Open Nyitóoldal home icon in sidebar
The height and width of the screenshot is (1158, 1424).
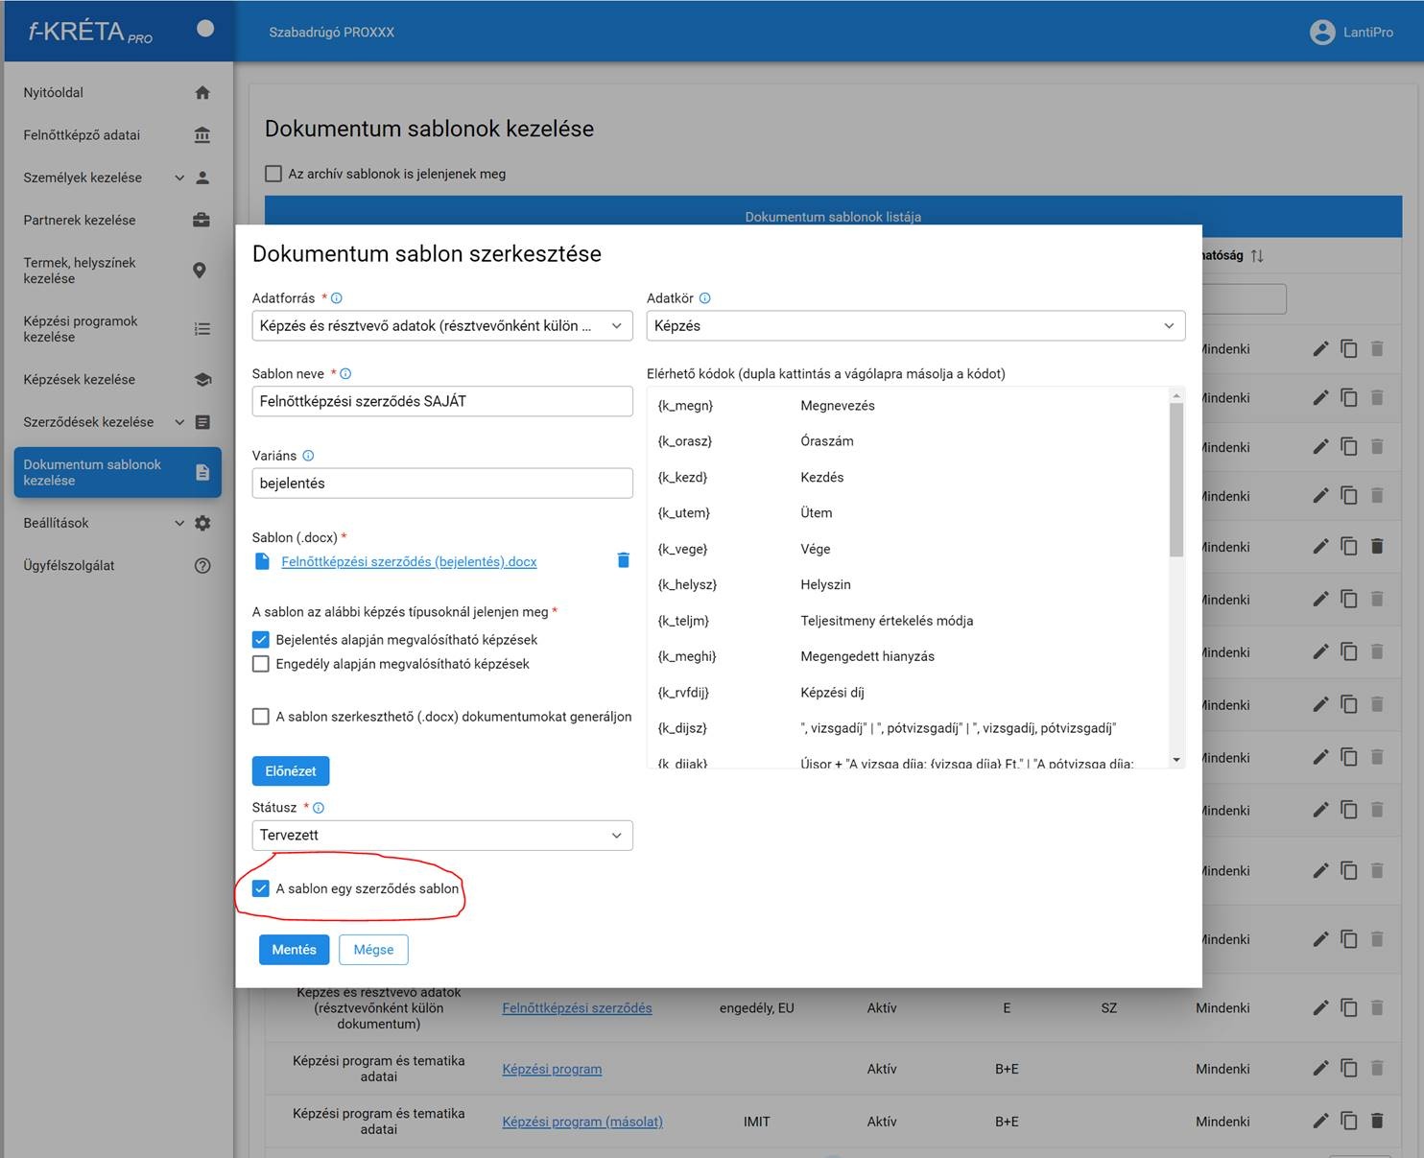pyautogui.click(x=202, y=93)
